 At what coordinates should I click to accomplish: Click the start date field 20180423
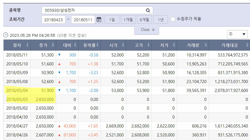pos(54,20)
